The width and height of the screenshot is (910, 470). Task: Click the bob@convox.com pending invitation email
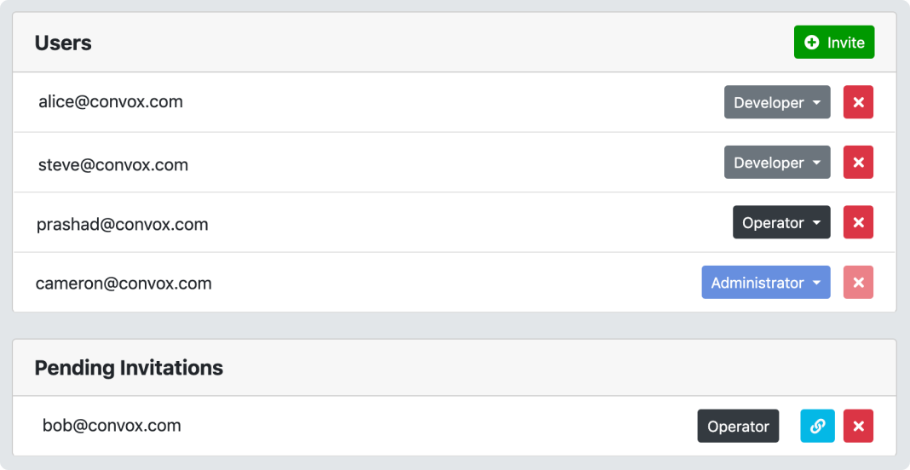[x=112, y=426]
